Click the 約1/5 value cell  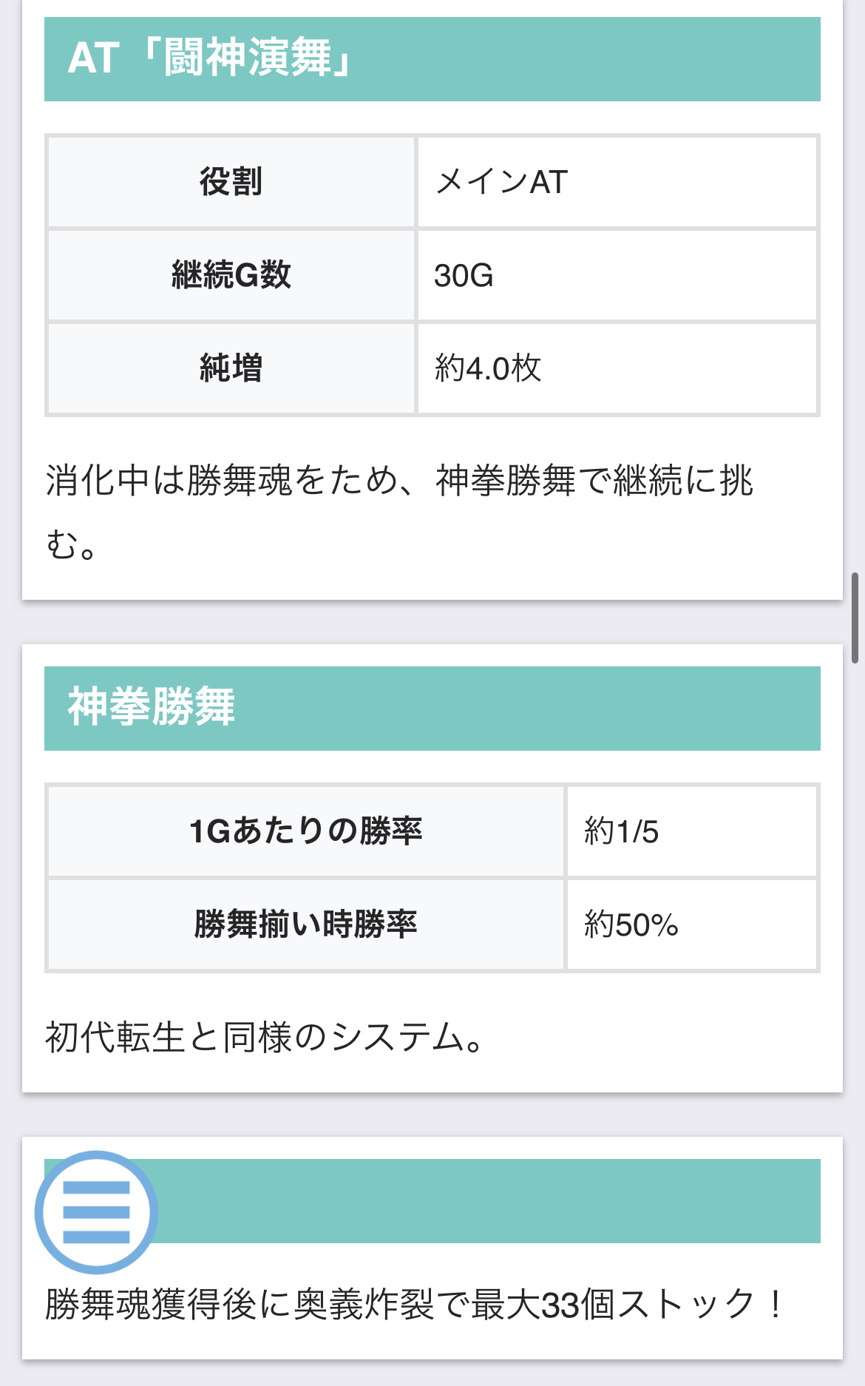(x=691, y=831)
